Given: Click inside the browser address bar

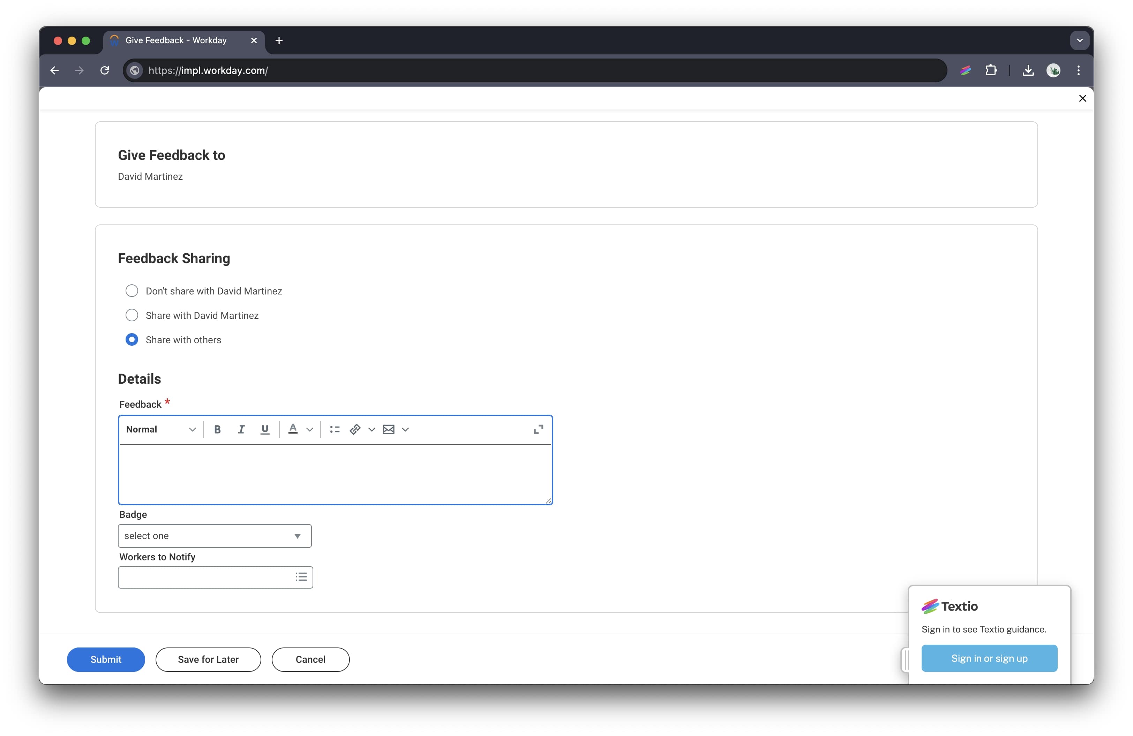Looking at the screenshot, I should click(333, 70).
